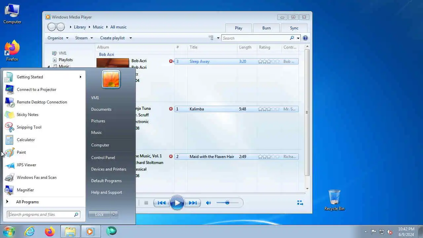Screen dimensions: 423x238
Task: Click the error icon beside Sleep Away
Action: coord(171,61)
